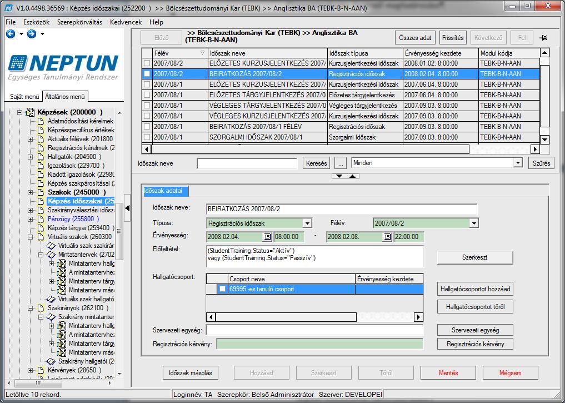
Task: Click the Időszak másolás button
Action: pos(191,373)
